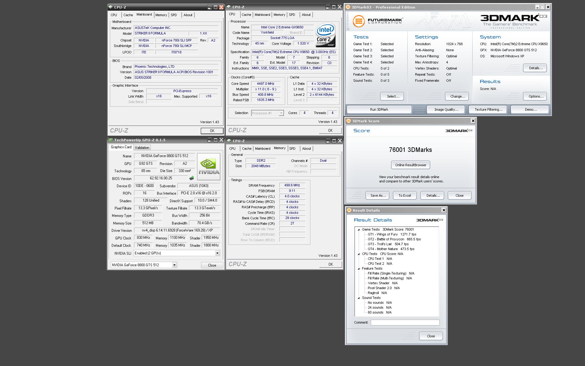Click the Intel Core 2 Extreme logo
The image size is (585, 366).
[325, 35]
